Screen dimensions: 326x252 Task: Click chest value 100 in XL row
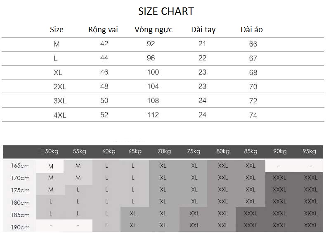[153, 72]
